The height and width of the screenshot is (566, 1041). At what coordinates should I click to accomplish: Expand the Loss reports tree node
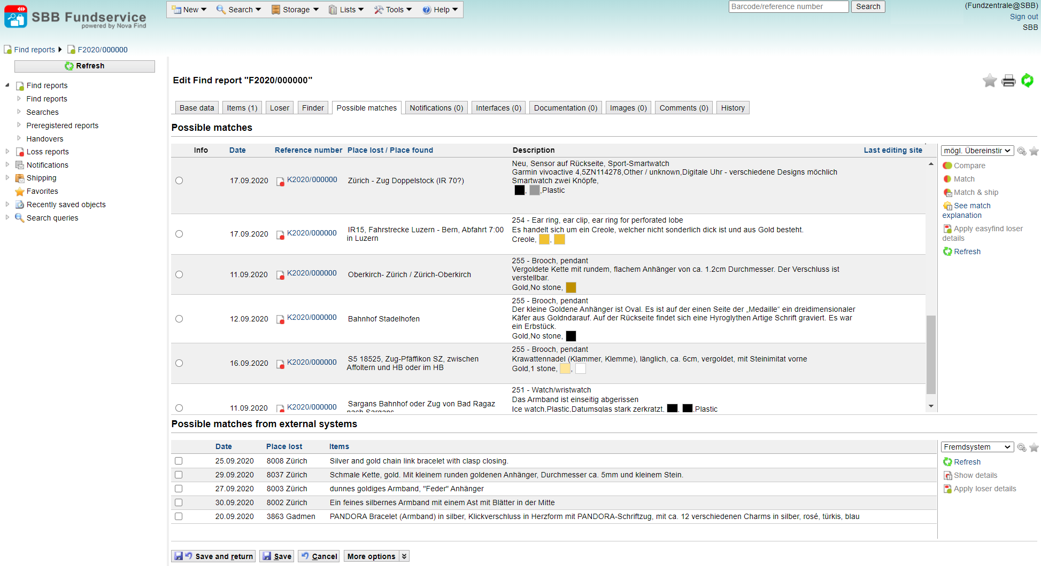coord(7,152)
